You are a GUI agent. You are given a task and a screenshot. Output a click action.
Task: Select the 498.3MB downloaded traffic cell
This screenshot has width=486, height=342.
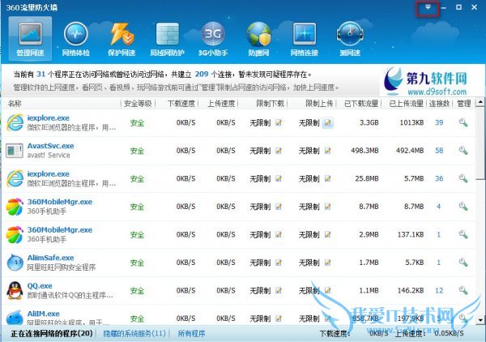click(x=364, y=151)
